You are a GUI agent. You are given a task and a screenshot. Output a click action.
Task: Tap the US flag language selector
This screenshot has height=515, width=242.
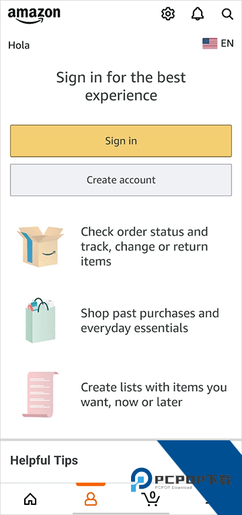pyautogui.click(x=210, y=43)
